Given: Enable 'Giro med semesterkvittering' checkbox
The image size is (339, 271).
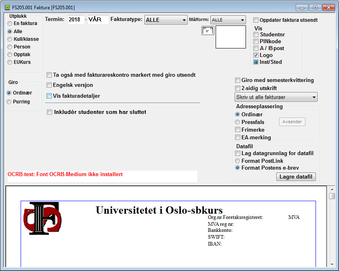Looking at the screenshot, I should [x=237, y=80].
